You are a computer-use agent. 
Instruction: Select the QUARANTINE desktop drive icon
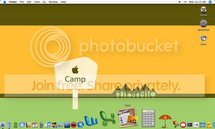[203, 24]
